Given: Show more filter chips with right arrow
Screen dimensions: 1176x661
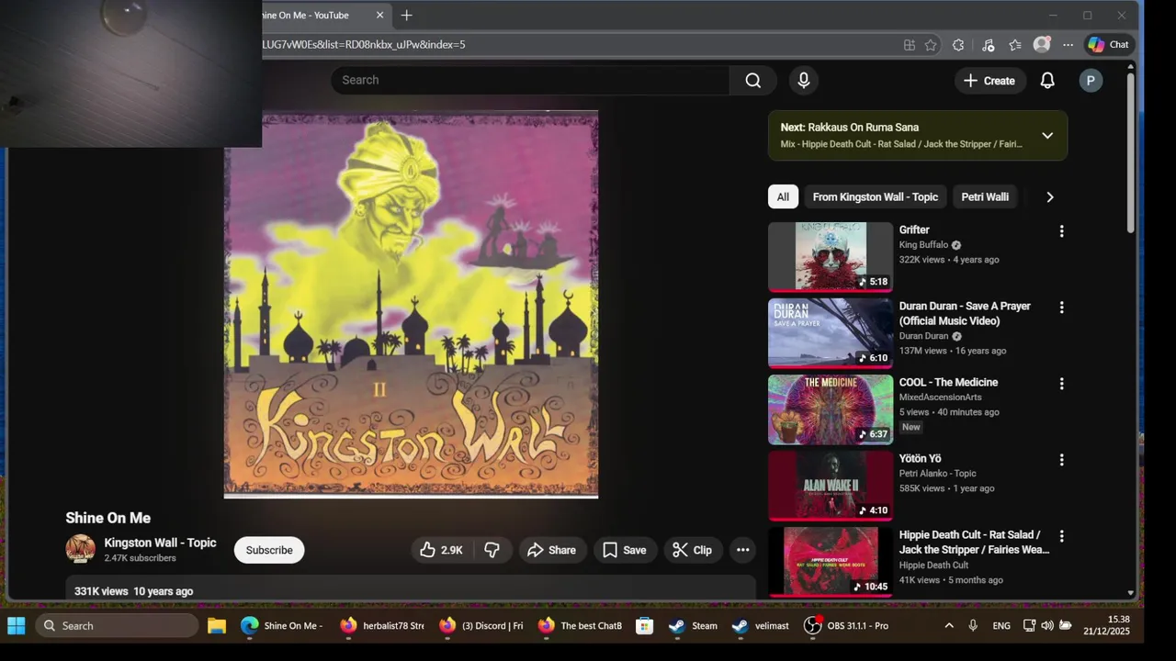Looking at the screenshot, I should pos(1050,197).
